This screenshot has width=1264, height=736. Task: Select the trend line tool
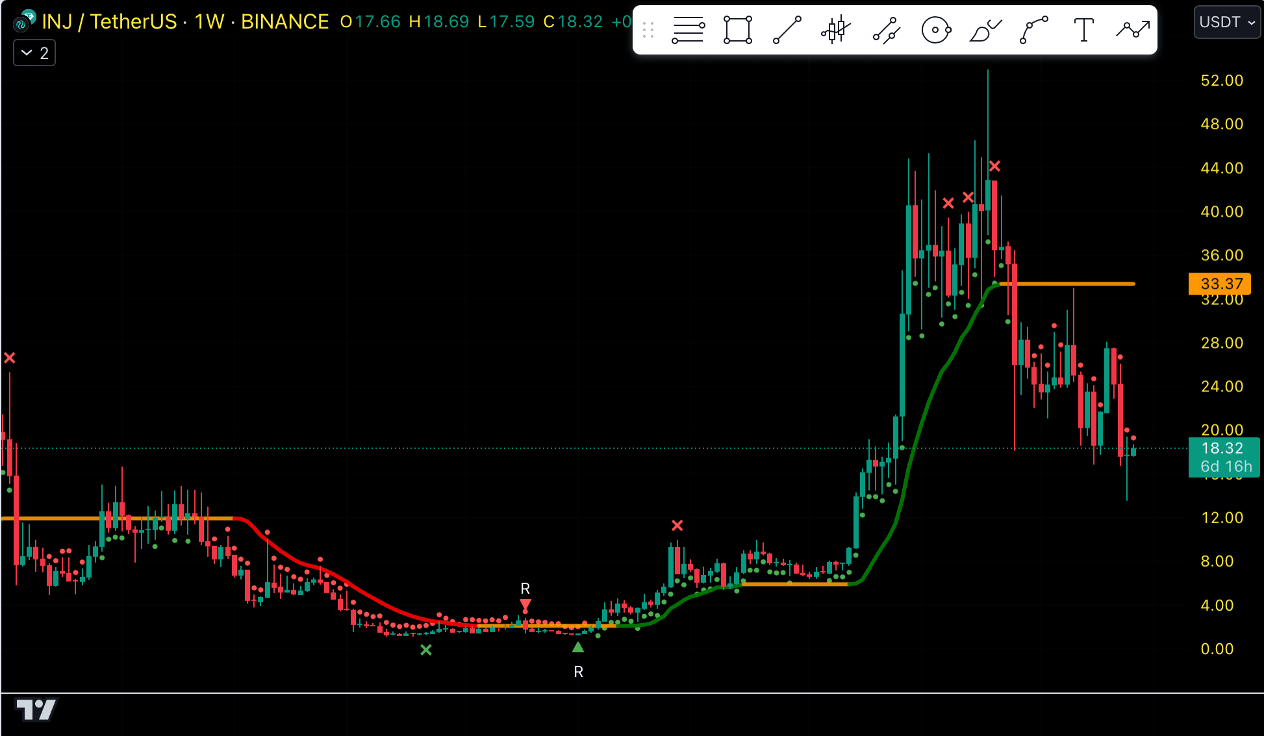coord(787,30)
